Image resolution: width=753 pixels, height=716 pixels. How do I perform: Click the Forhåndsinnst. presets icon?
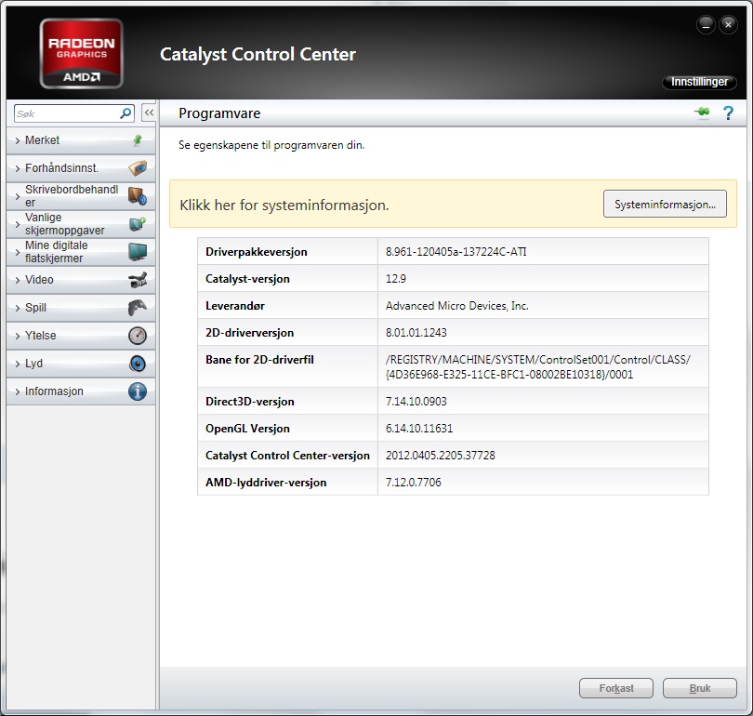point(138,168)
